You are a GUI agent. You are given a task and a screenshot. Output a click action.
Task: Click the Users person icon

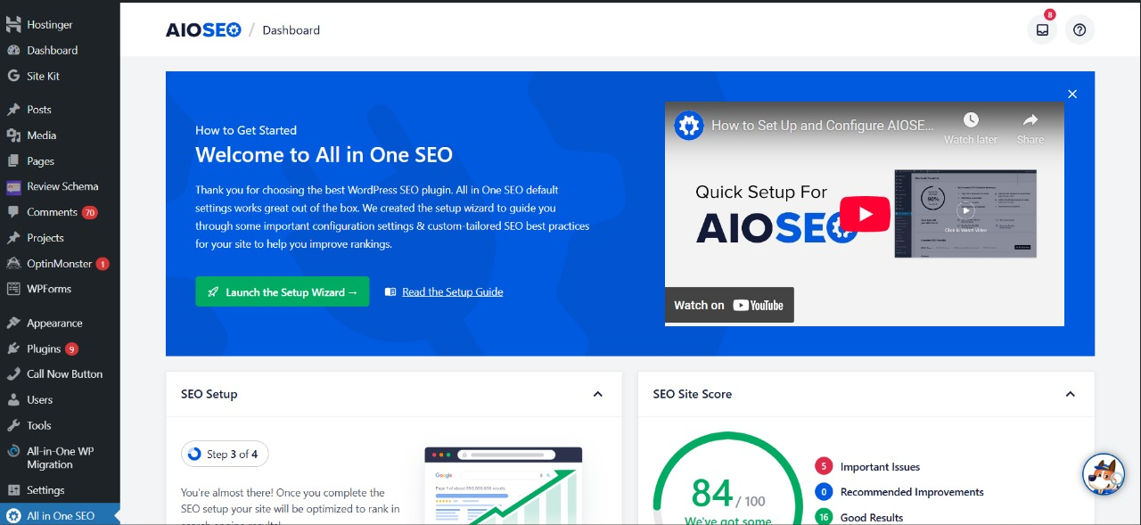(13, 400)
